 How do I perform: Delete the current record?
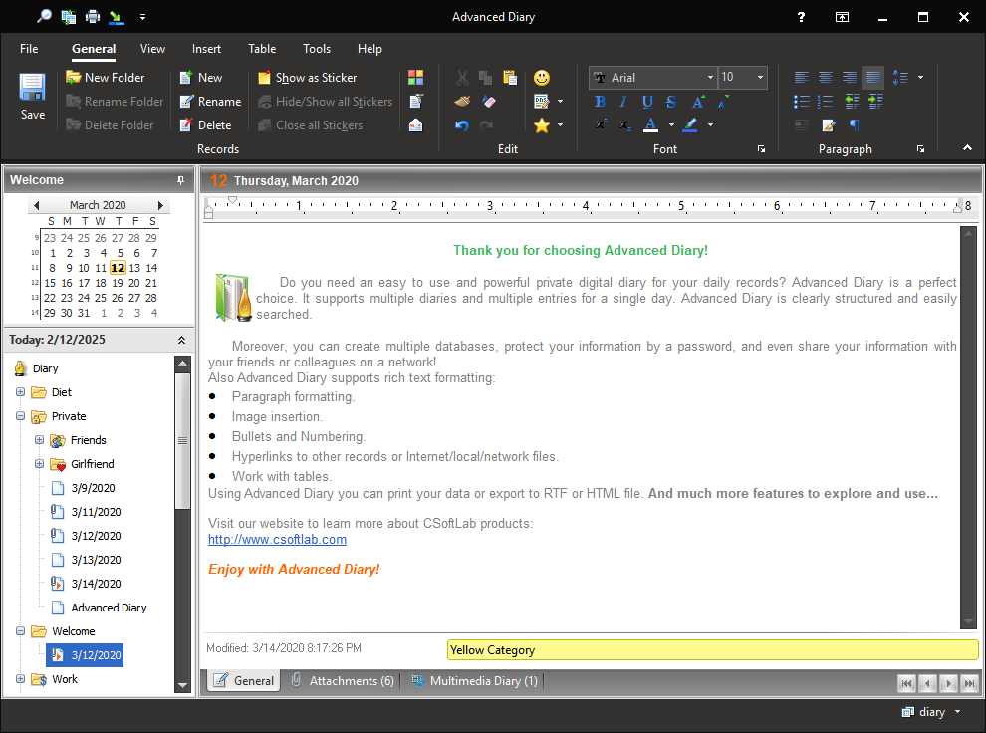(x=205, y=125)
